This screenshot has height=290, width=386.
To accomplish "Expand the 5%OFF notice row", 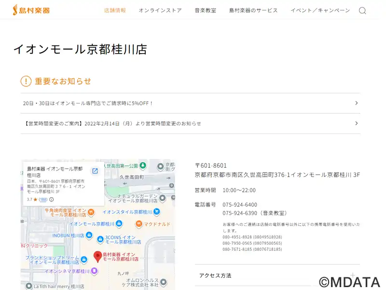I will tap(190, 103).
